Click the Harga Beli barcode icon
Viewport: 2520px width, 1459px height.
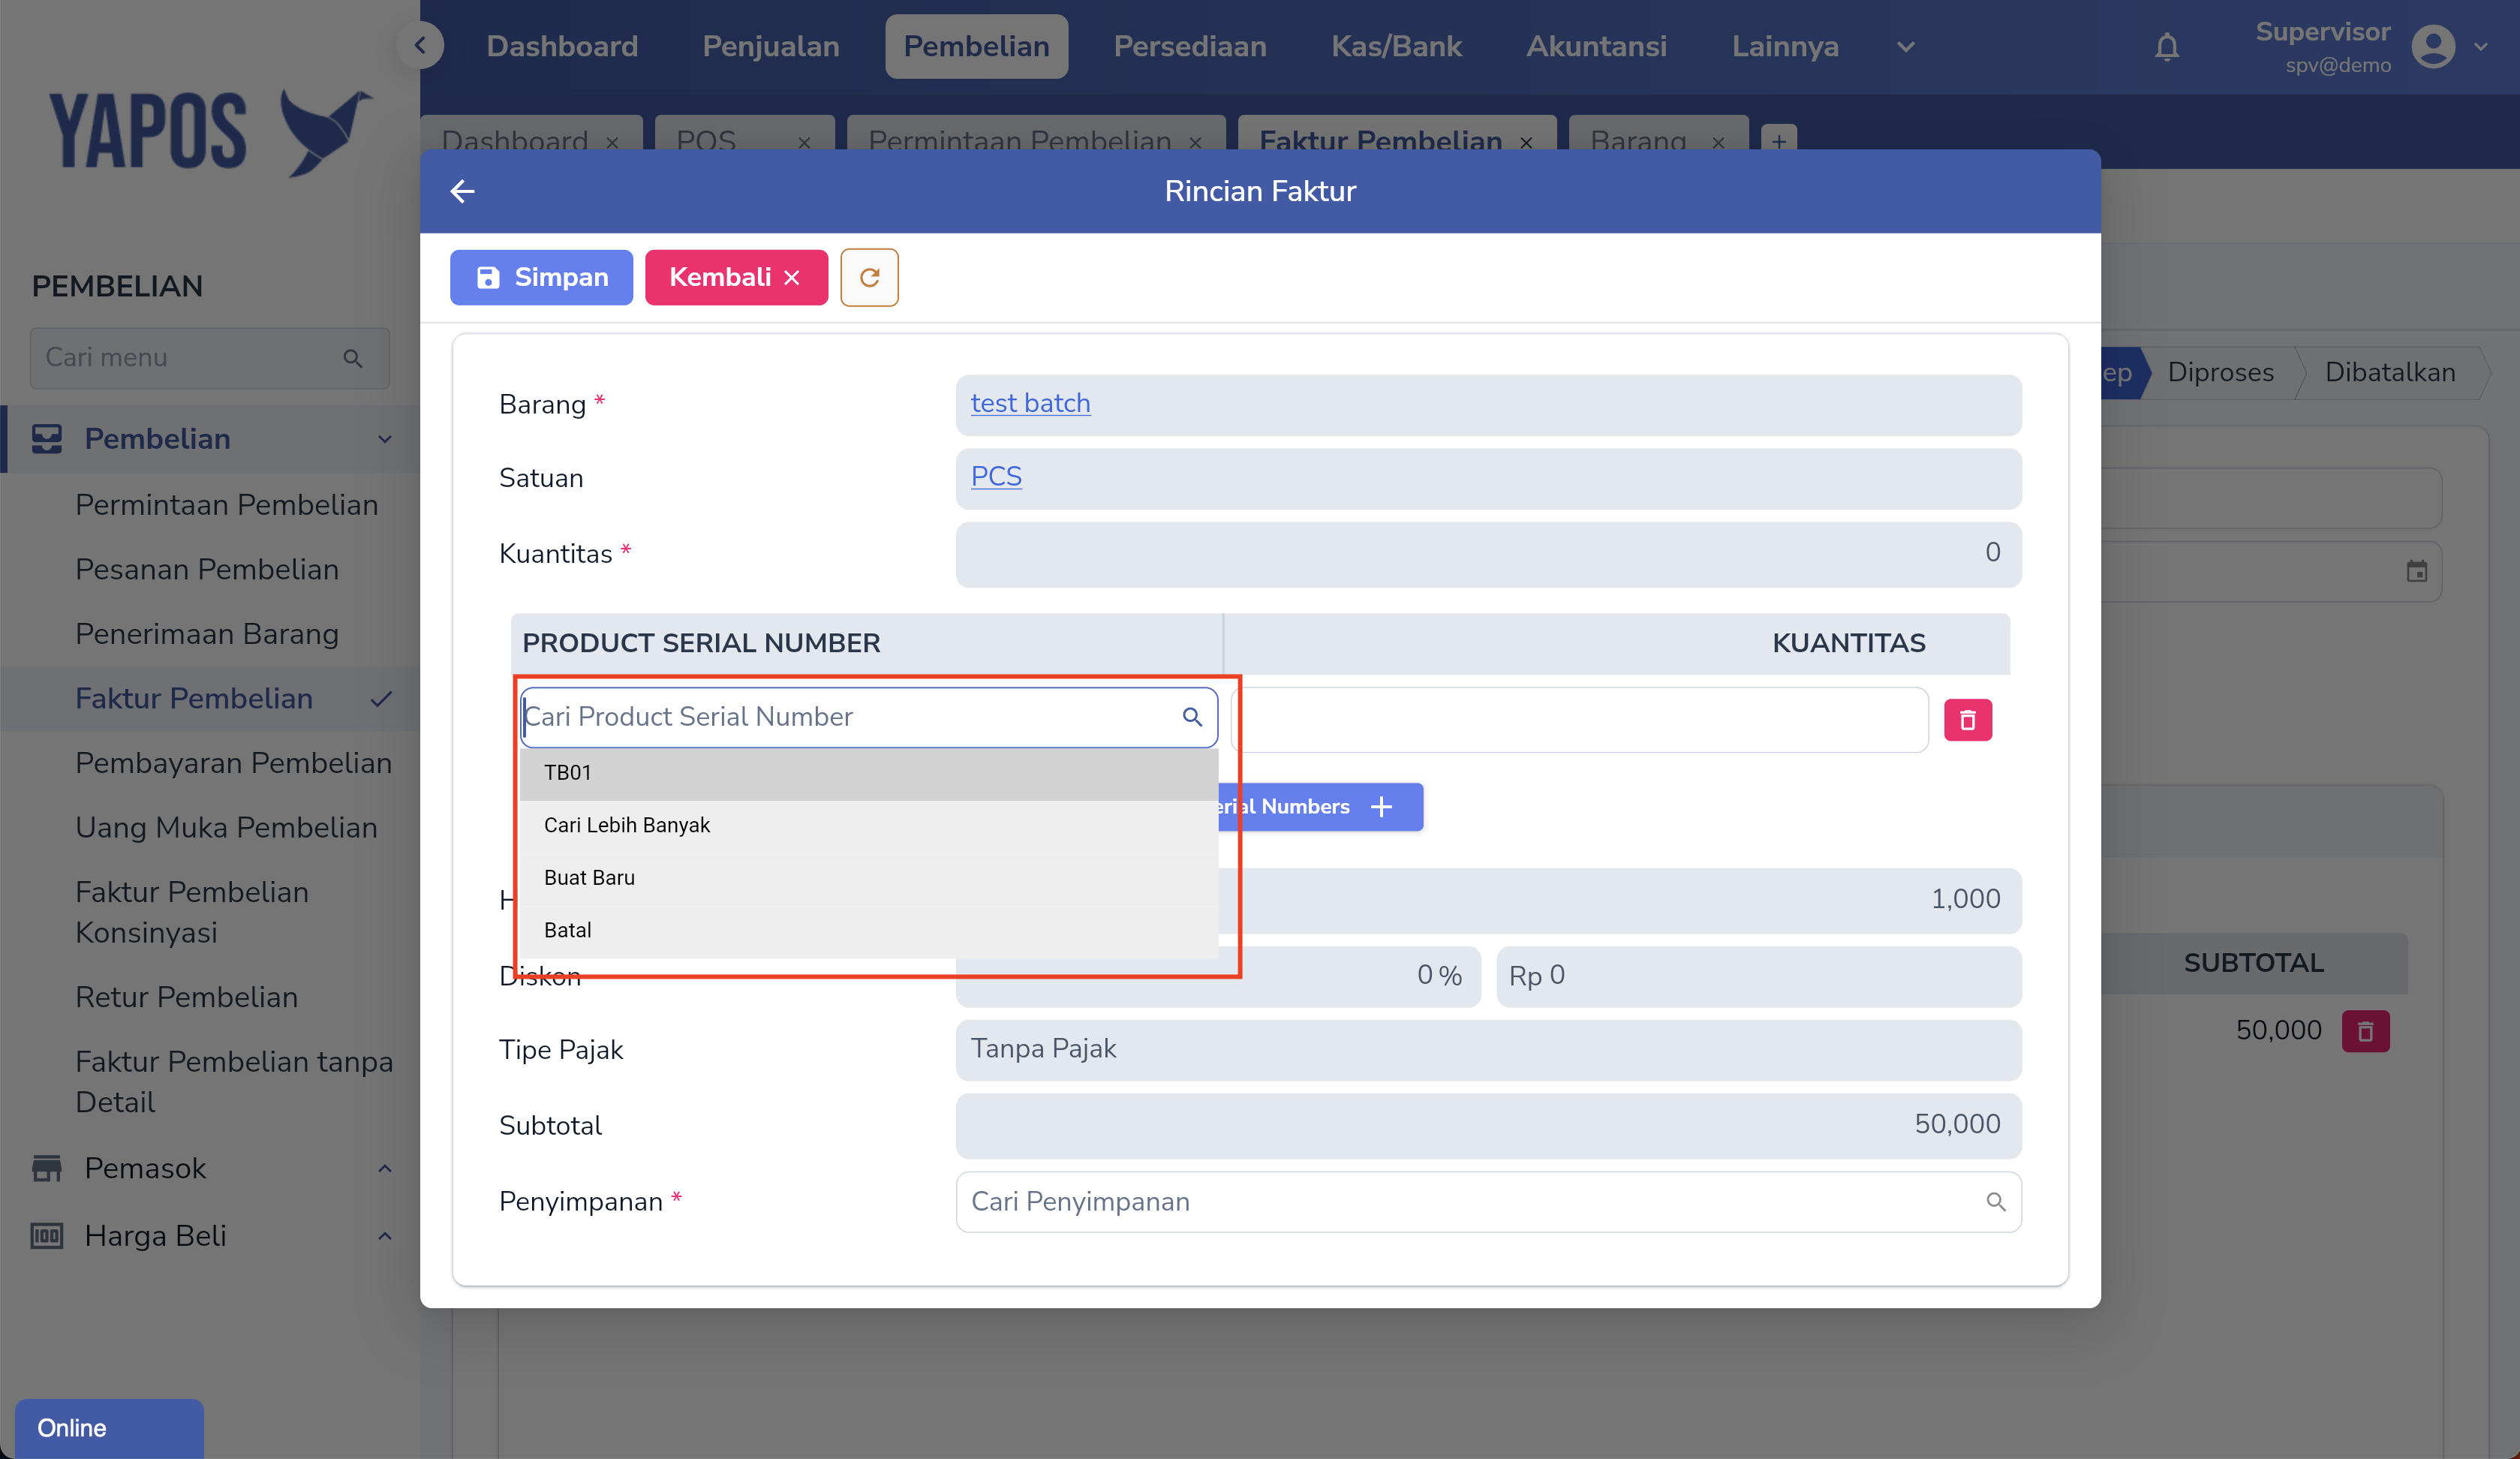point(46,1236)
